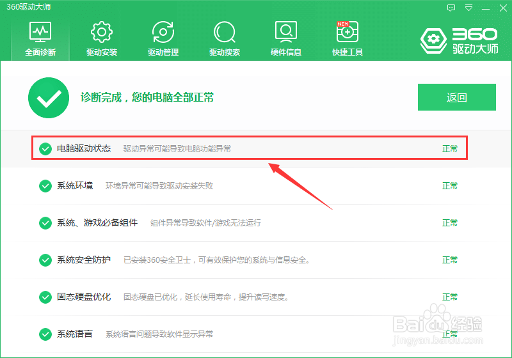Select the 系统安全防护 row label
This screenshot has height=358, width=512.
tap(84, 260)
